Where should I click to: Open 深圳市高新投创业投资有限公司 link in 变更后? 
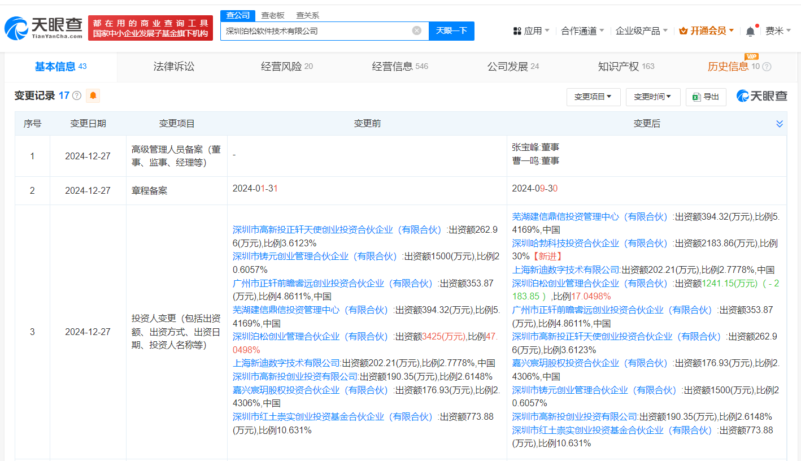coord(575,416)
